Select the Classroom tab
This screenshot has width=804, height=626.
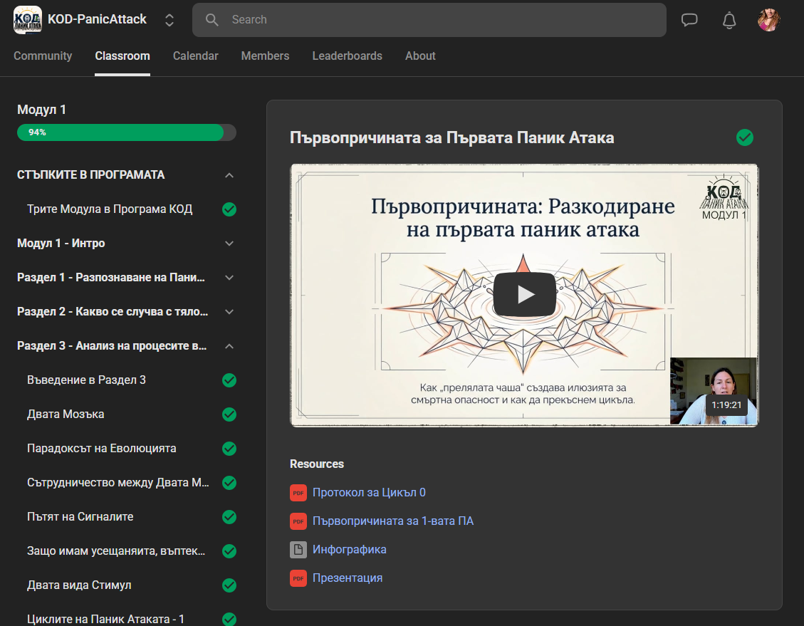click(122, 56)
